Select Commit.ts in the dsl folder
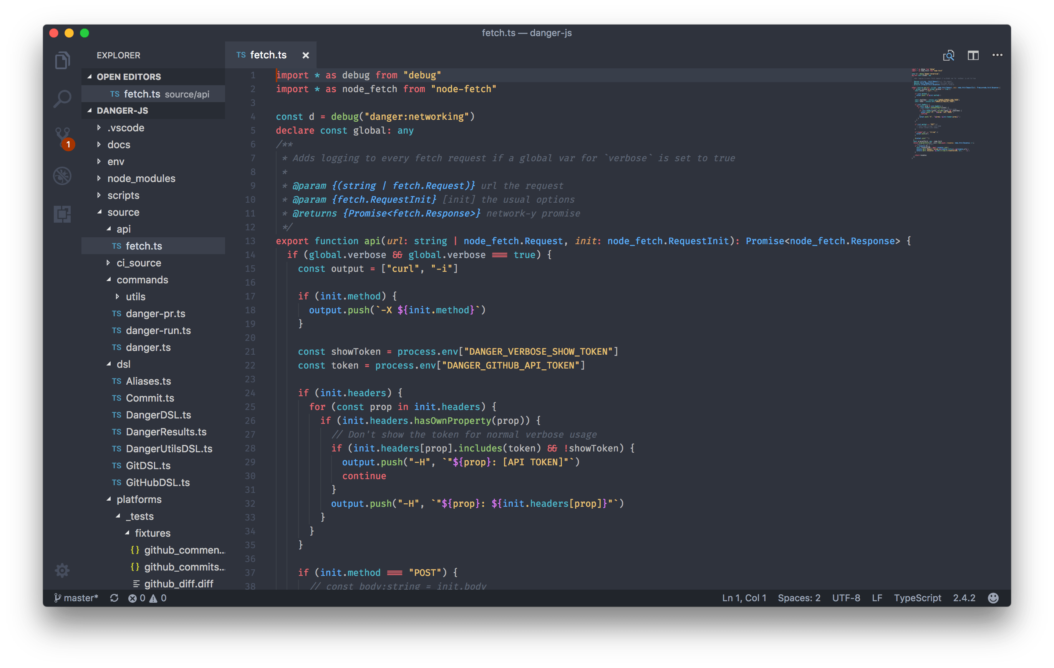The image size is (1054, 668). coord(150,398)
